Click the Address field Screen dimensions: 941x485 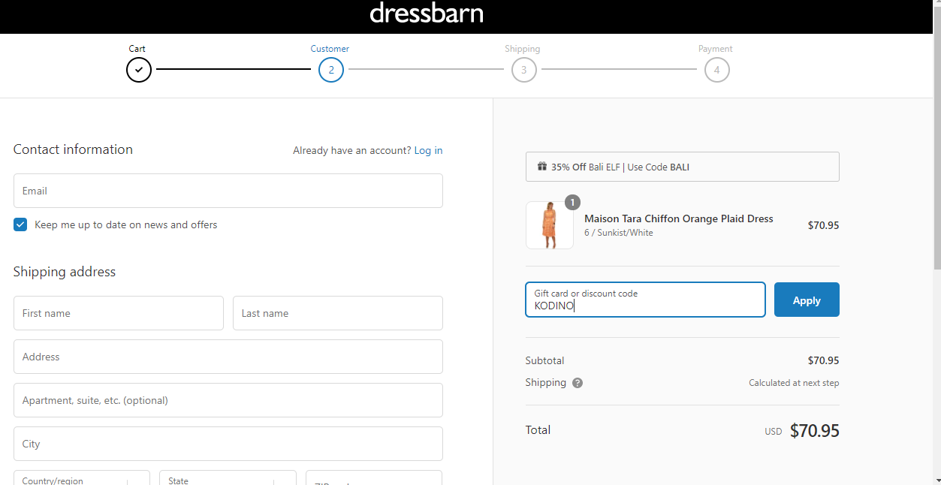point(228,357)
